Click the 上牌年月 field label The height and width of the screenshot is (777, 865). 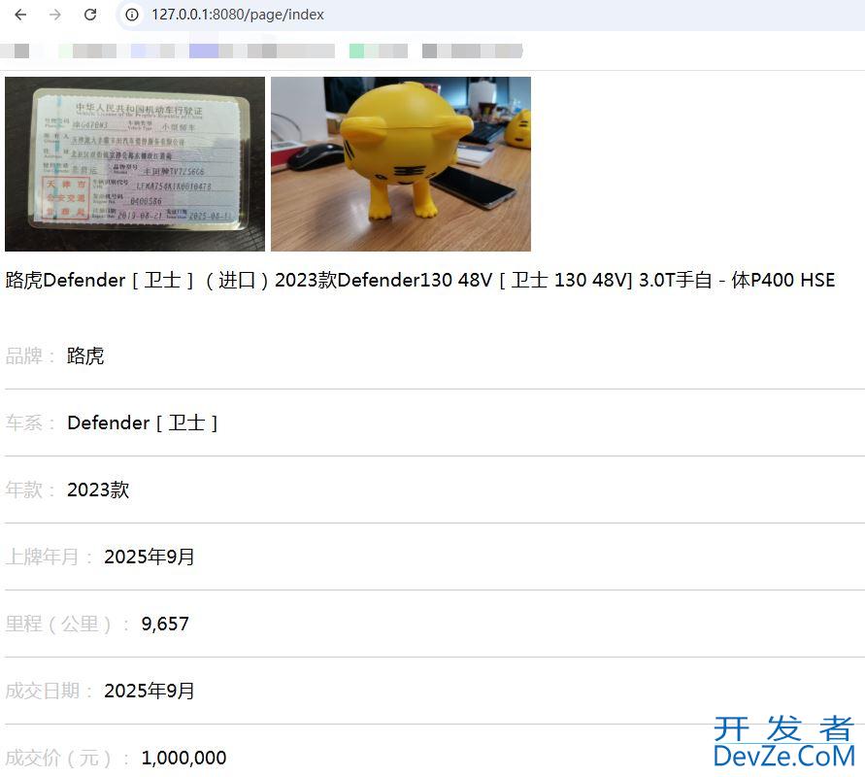[x=49, y=557]
